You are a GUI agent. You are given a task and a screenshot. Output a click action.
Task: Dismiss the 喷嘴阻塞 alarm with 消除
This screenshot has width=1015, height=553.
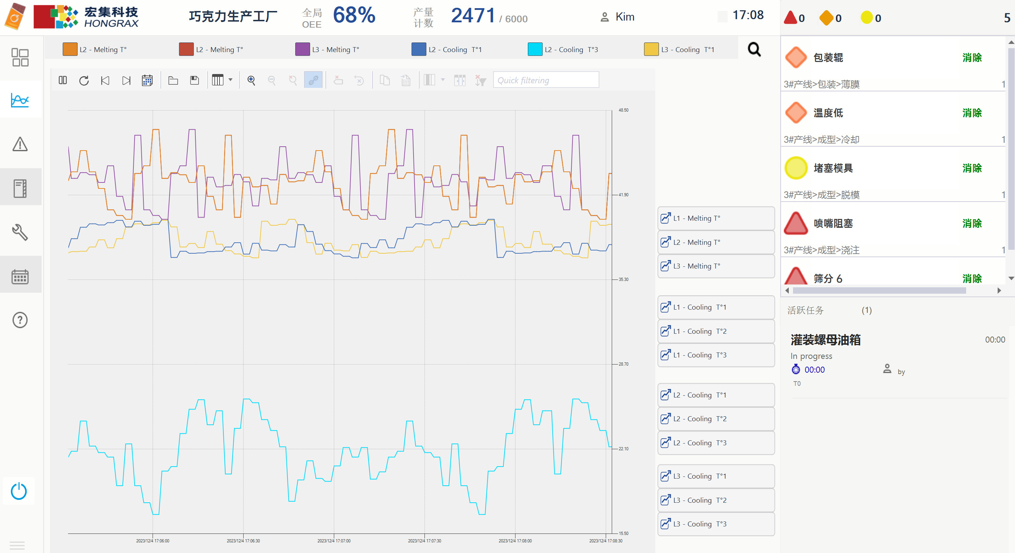(x=972, y=223)
